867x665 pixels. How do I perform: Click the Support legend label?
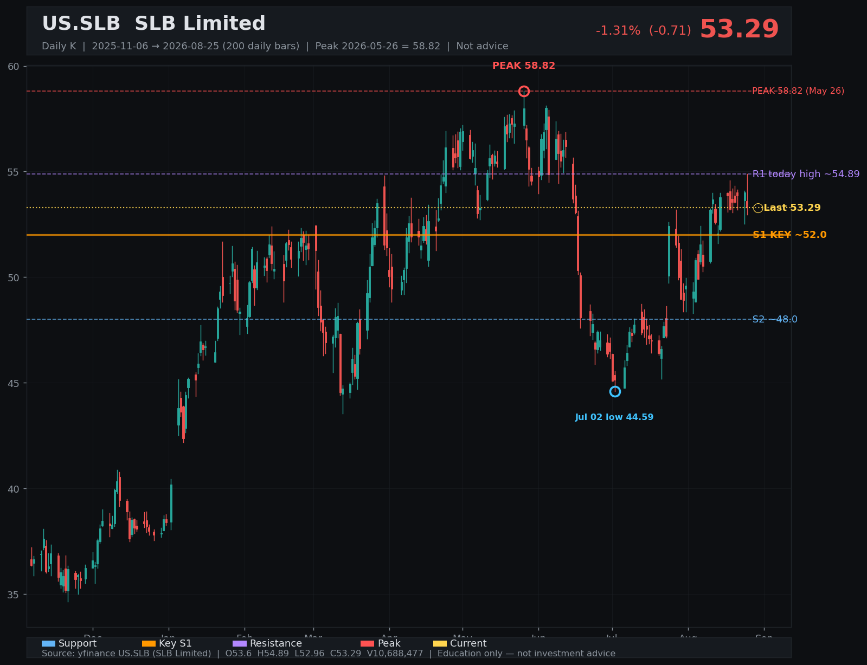click(78, 643)
